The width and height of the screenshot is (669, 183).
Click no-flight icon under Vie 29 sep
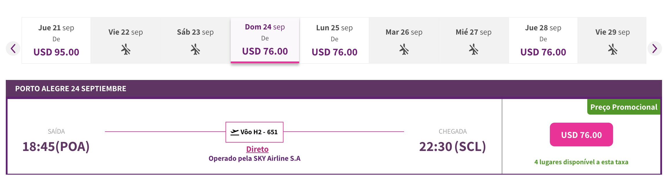613,49
